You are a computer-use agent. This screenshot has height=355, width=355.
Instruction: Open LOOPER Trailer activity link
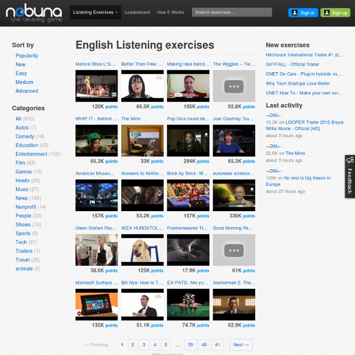[305, 125]
